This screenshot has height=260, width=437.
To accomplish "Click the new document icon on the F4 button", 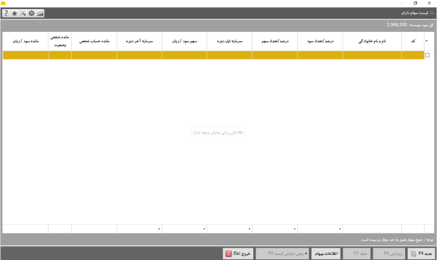I will [413, 254].
